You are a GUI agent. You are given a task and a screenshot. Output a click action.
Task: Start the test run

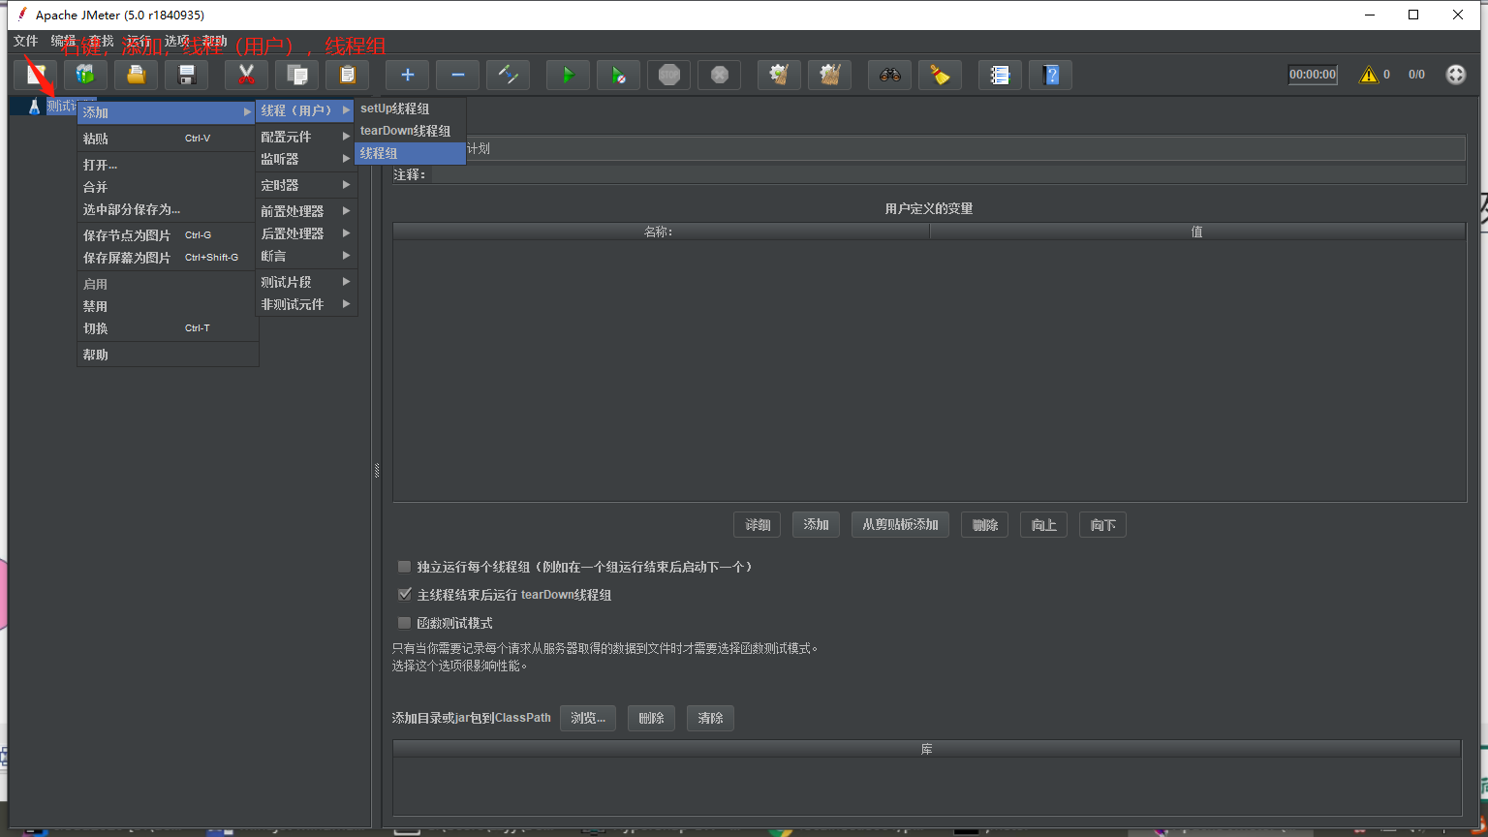pyautogui.click(x=568, y=75)
